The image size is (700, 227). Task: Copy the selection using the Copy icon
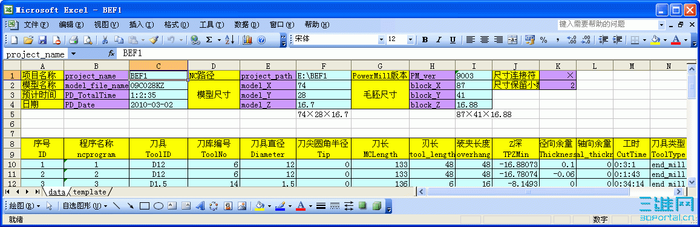[119, 40]
